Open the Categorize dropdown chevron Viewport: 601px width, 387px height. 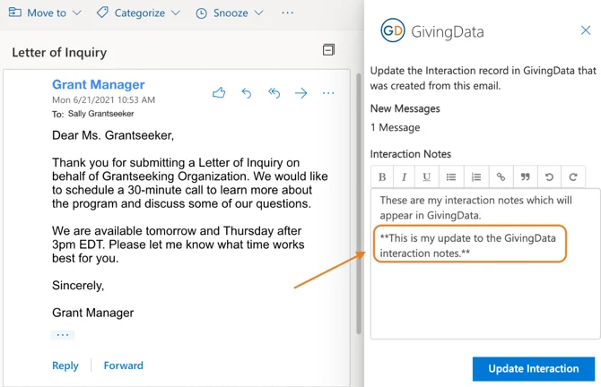pos(176,13)
